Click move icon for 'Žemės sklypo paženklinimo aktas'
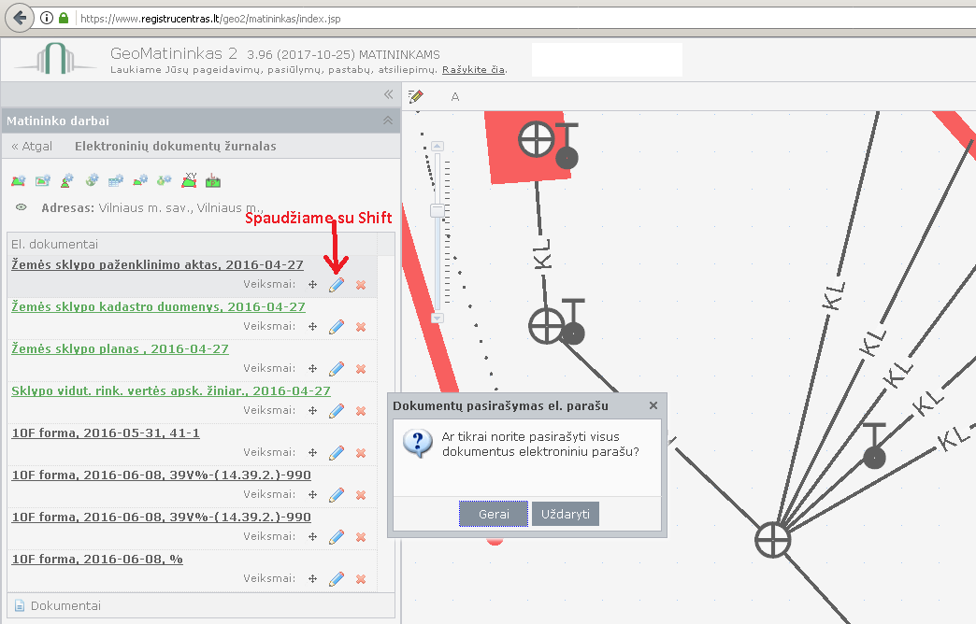 pos(312,285)
